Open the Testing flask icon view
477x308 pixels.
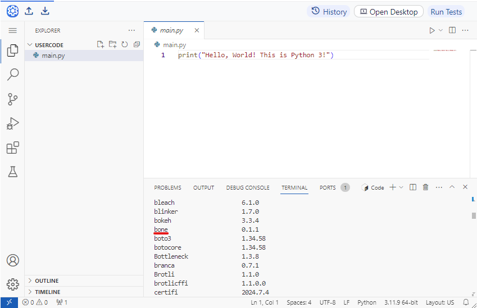click(x=12, y=172)
